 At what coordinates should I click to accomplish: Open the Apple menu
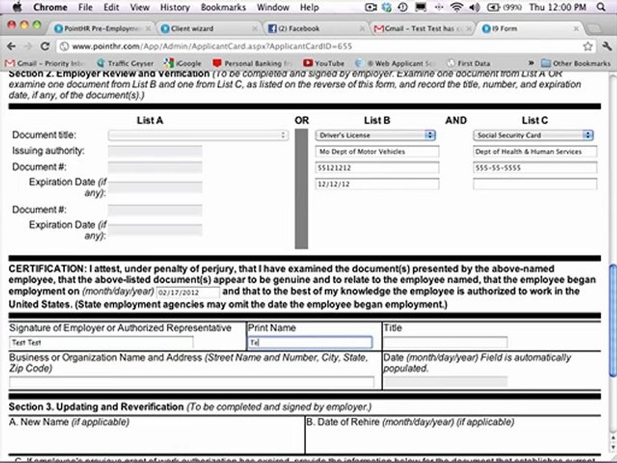(18, 6)
